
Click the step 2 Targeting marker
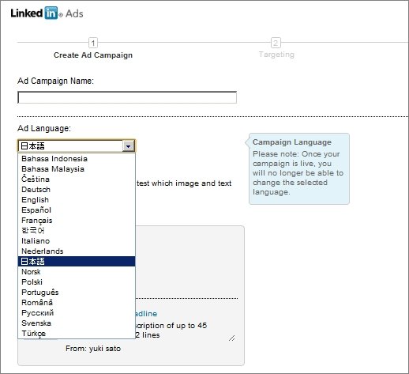276,43
